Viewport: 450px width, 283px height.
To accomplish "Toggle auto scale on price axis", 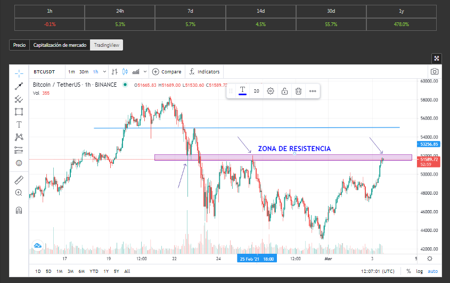I will pos(433,271).
